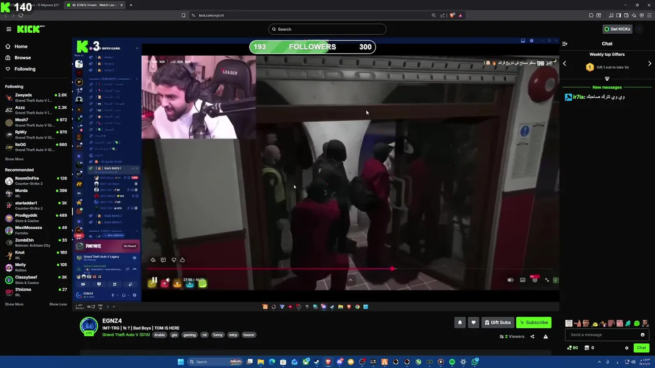655x368 pixels.
Task: Share the stream via share icon
Action: (532, 337)
